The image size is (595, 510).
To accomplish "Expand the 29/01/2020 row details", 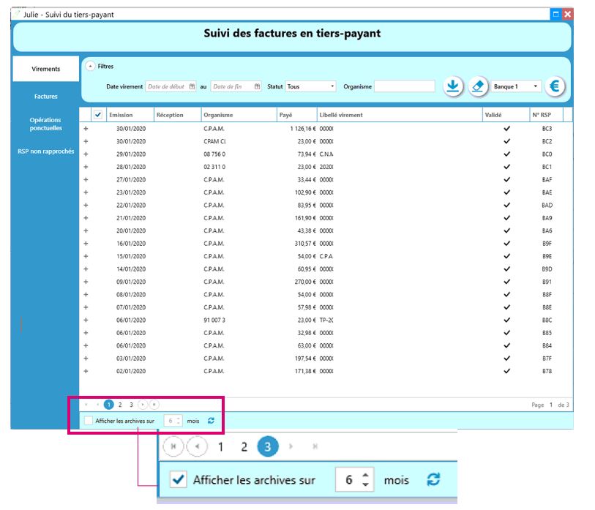I will coord(86,154).
